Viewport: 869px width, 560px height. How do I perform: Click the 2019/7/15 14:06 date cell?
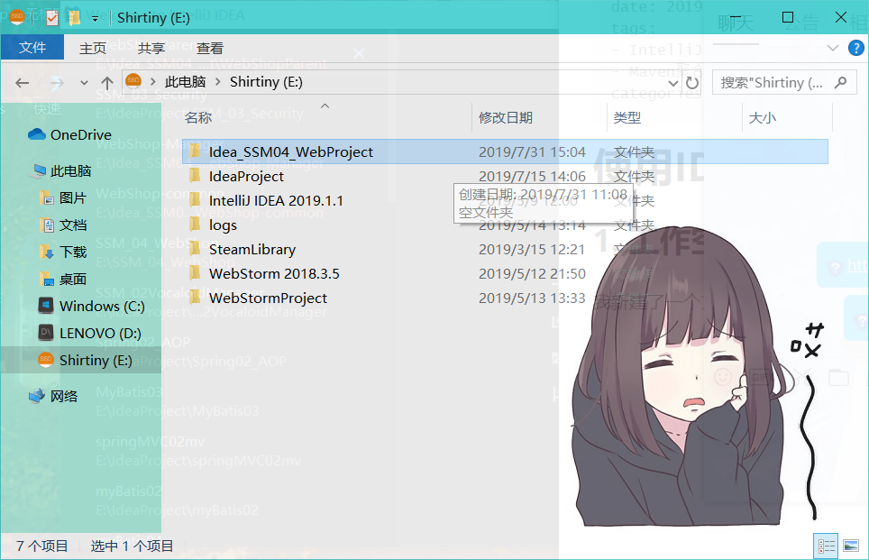pyautogui.click(x=532, y=177)
